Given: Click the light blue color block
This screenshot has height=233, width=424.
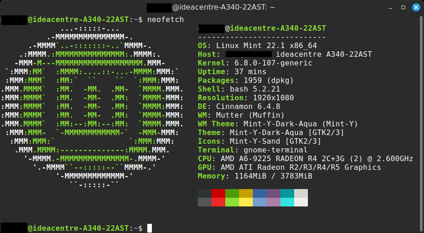Looking at the screenshot, I should pyautogui.click(x=260, y=202).
